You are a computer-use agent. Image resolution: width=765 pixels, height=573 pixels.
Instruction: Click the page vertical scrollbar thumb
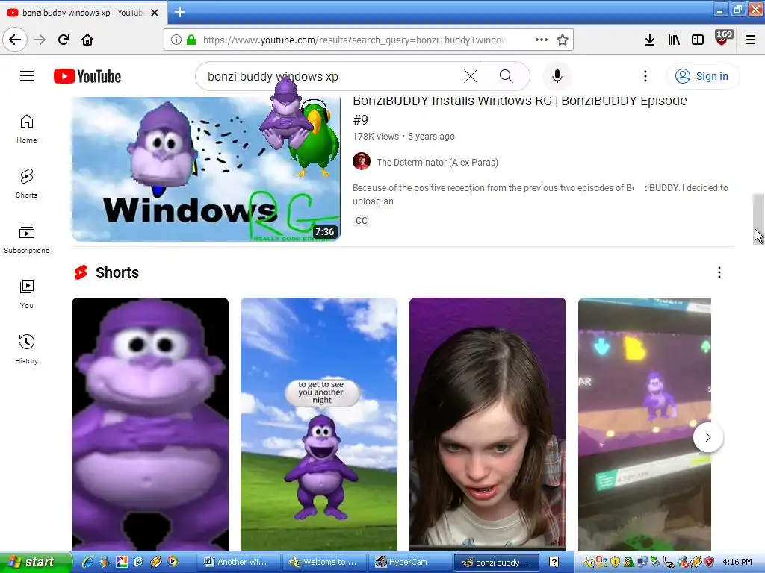pyautogui.click(x=758, y=219)
